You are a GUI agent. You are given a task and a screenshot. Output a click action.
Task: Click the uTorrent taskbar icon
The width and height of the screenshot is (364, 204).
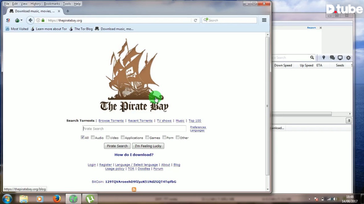pos(90,199)
